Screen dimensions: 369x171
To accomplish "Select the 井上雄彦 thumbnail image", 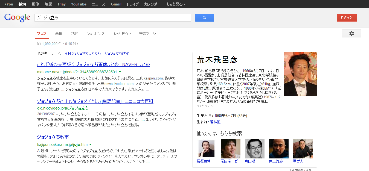I will tap(278, 149).
